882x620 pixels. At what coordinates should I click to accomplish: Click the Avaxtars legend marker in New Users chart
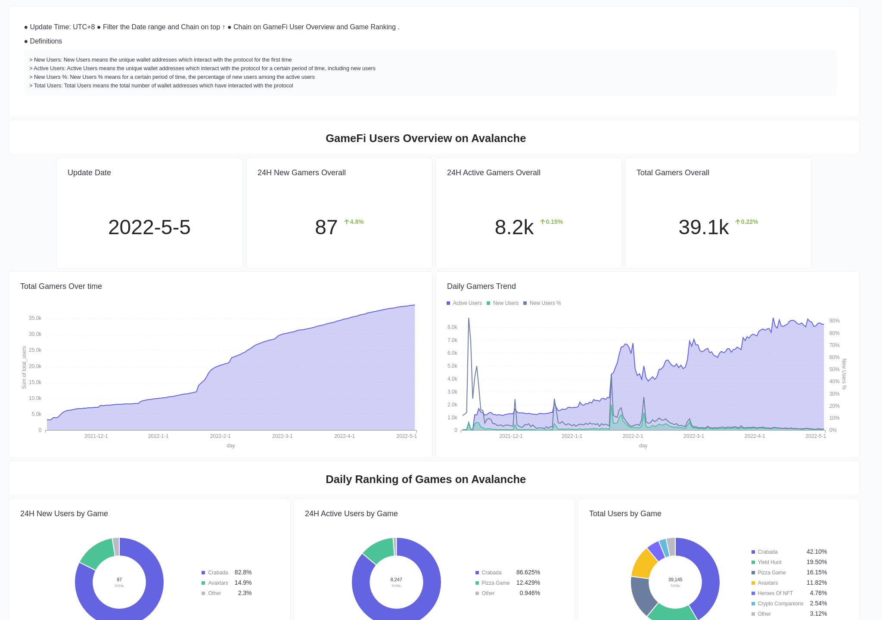(x=203, y=583)
